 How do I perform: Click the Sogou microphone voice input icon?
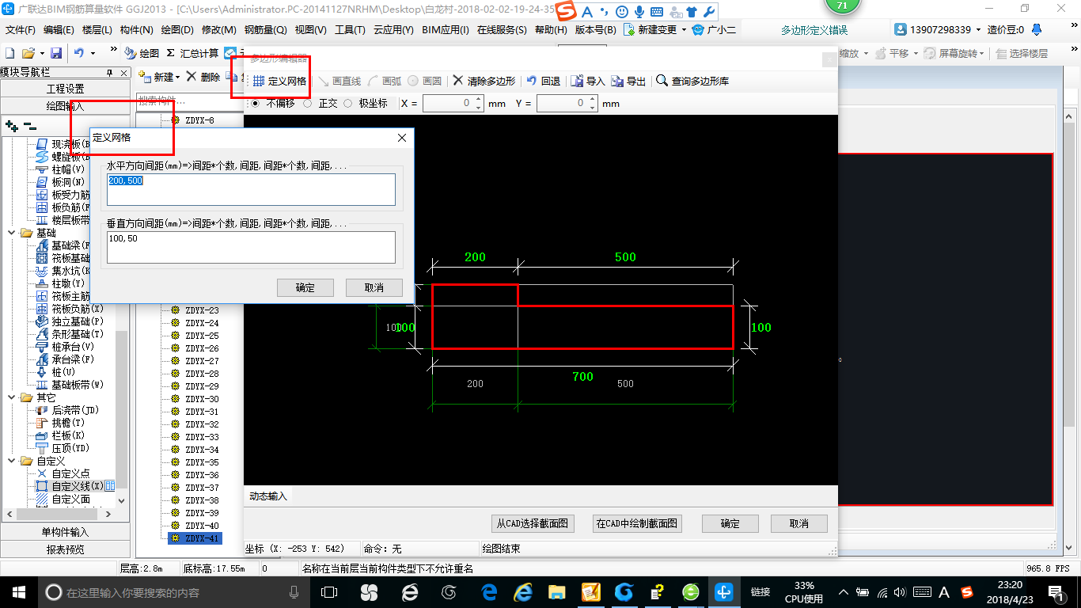click(x=639, y=12)
